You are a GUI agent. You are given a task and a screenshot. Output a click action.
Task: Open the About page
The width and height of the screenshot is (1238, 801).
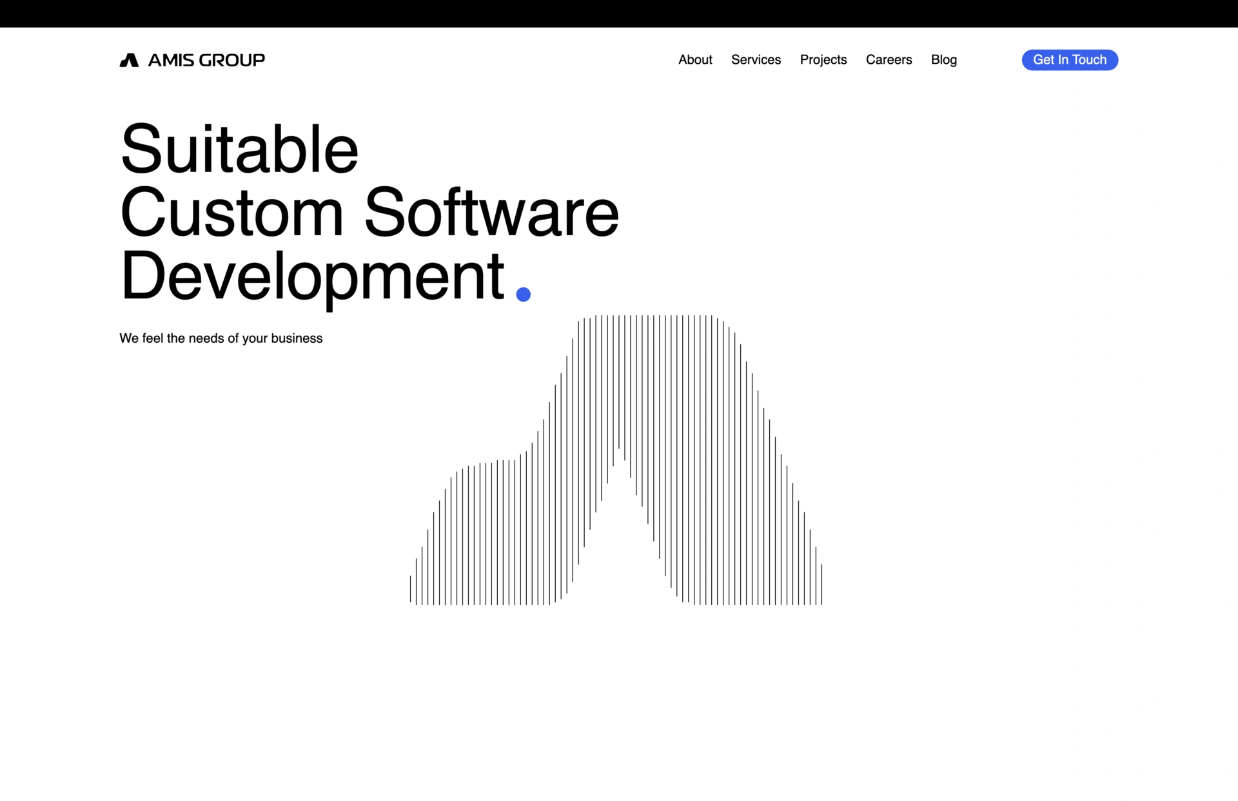(x=695, y=60)
